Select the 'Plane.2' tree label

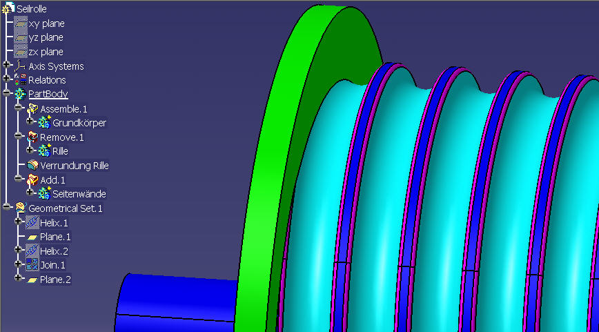click(x=55, y=280)
